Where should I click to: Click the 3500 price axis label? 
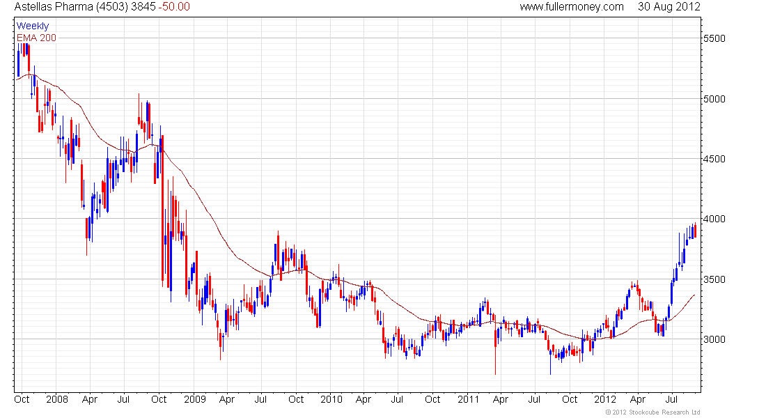coord(714,279)
